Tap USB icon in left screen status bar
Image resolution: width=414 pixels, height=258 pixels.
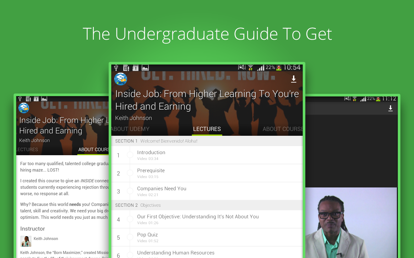[x=20, y=99]
